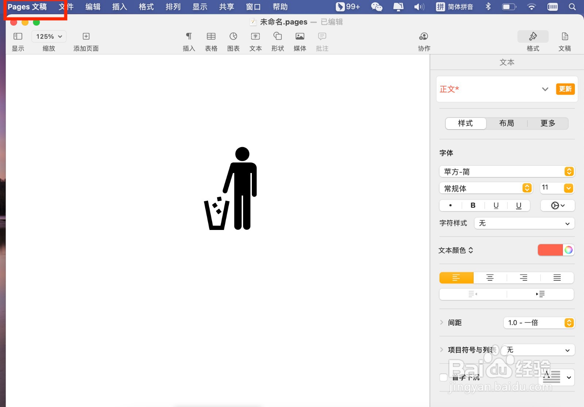This screenshot has width=584, height=407.
Task: Open Spotlight search magnifier icon
Action: pos(572,7)
